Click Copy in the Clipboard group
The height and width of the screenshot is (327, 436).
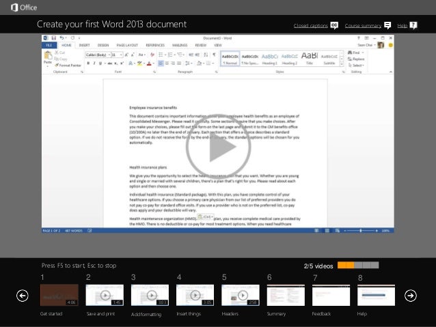(61, 59)
